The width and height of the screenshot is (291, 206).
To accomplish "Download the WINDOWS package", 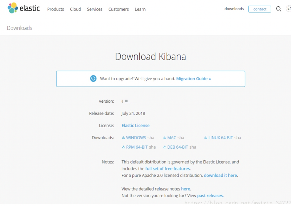I will (136, 138).
